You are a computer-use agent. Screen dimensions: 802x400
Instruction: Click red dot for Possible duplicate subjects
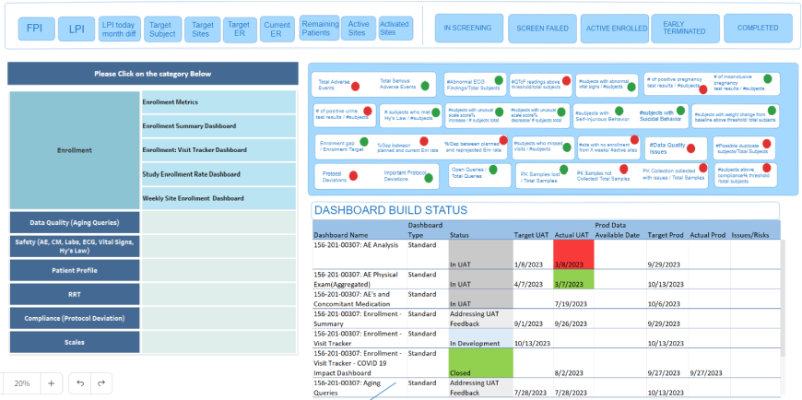click(x=766, y=145)
